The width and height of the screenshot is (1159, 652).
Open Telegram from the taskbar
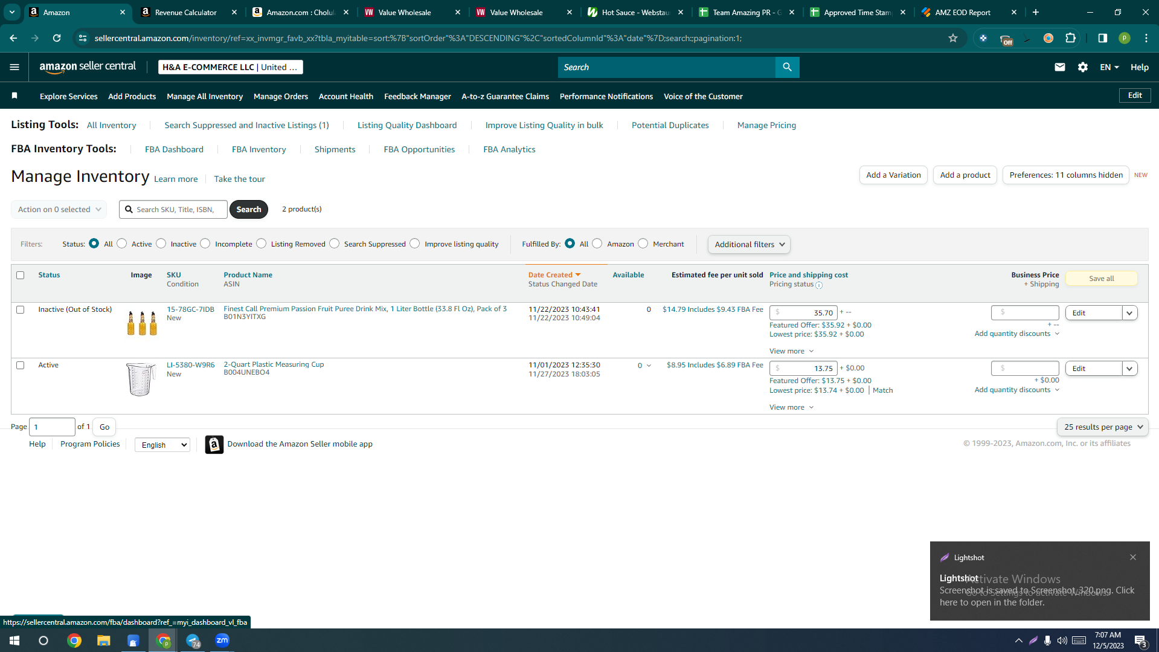click(193, 641)
